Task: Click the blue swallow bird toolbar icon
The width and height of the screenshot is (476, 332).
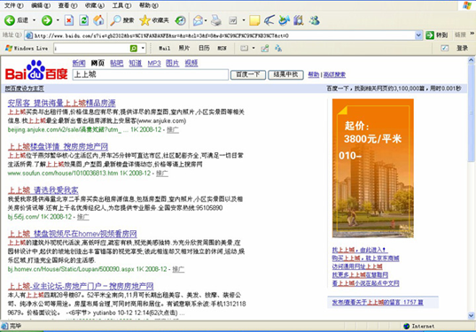Action: coord(269,20)
